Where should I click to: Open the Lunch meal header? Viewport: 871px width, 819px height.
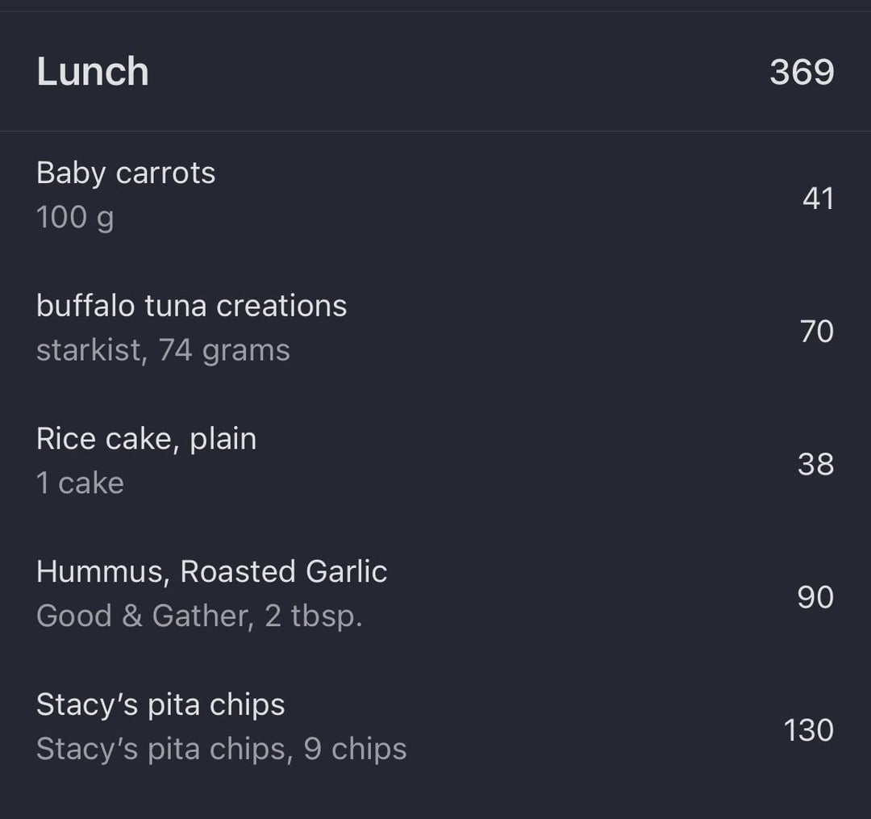(x=435, y=72)
